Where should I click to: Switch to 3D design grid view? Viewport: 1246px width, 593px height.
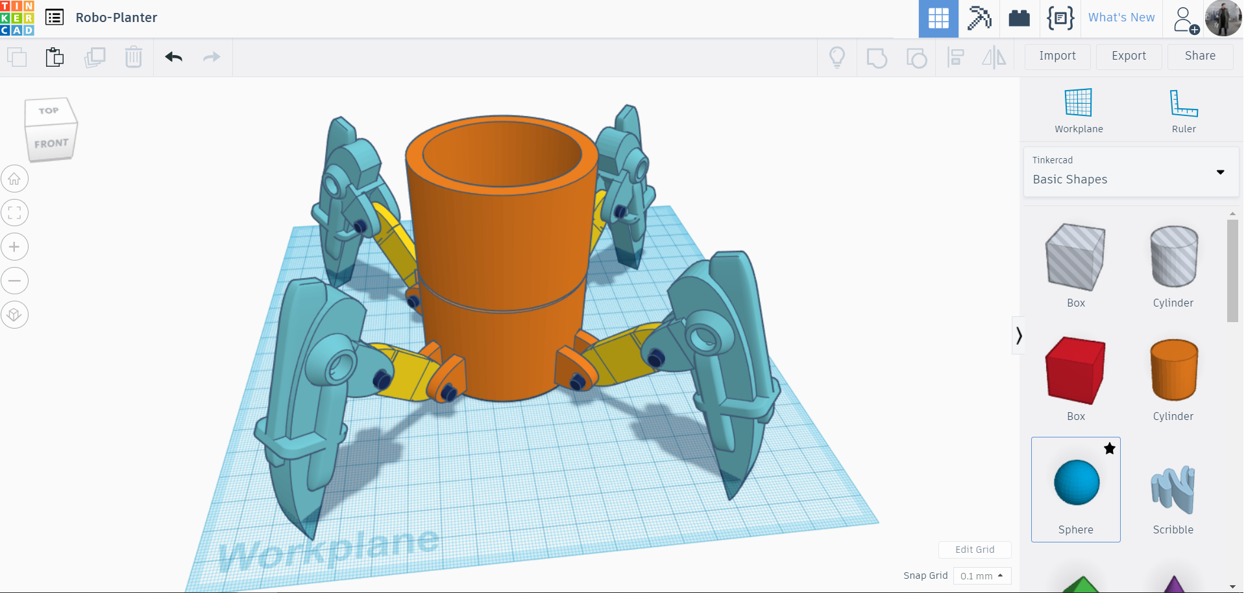point(938,19)
